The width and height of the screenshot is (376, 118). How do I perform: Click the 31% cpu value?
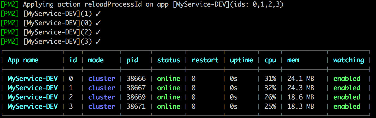pos(270,79)
